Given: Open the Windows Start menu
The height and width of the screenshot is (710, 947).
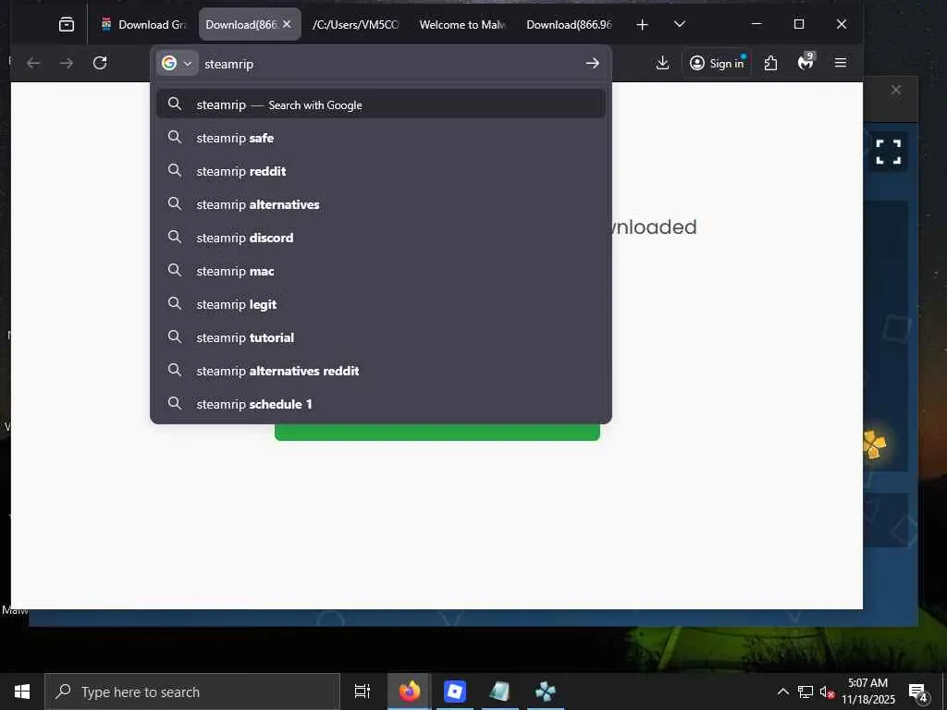Looking at the screenshot, I should click(22, 692).
